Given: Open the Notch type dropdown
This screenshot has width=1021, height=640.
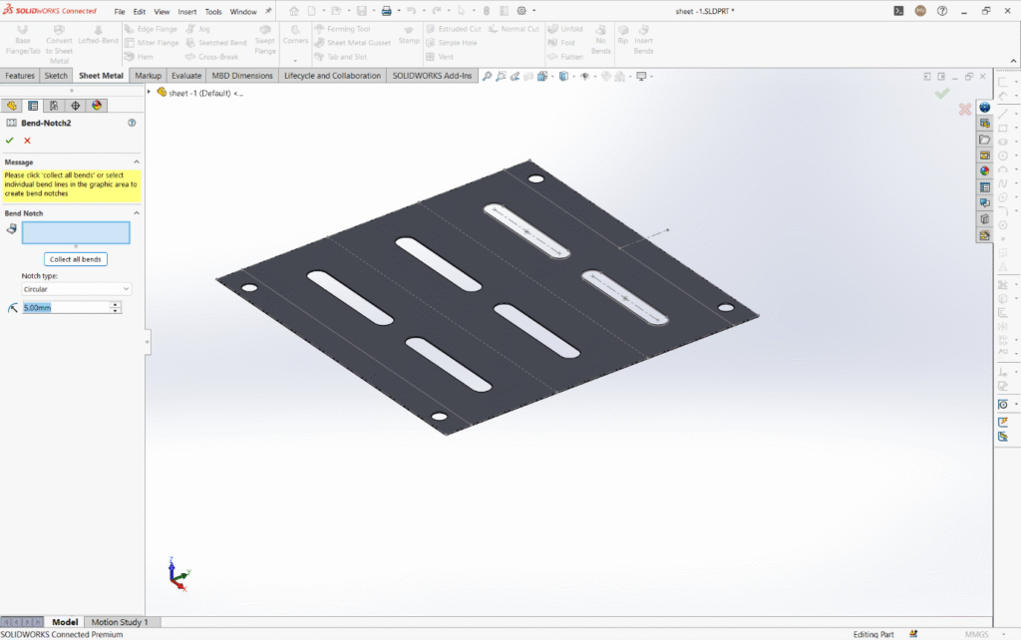Looking at the screenshot, I should click(x=76, y=289).
